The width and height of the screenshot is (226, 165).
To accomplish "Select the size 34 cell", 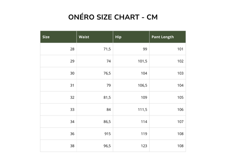I will [72, 122].
